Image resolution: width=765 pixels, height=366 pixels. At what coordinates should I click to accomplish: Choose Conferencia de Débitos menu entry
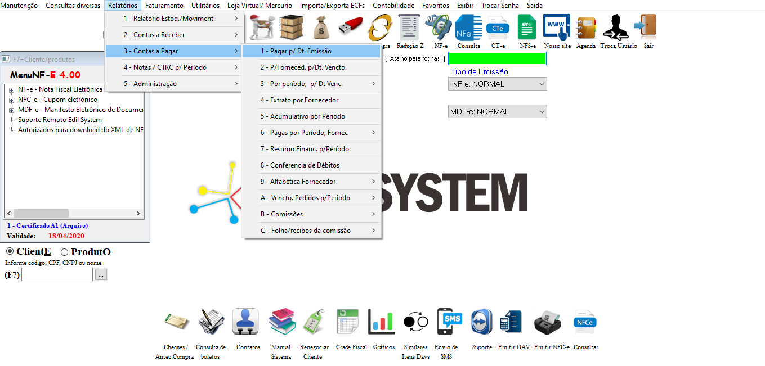pyautogui.click(x=299, y=165)
